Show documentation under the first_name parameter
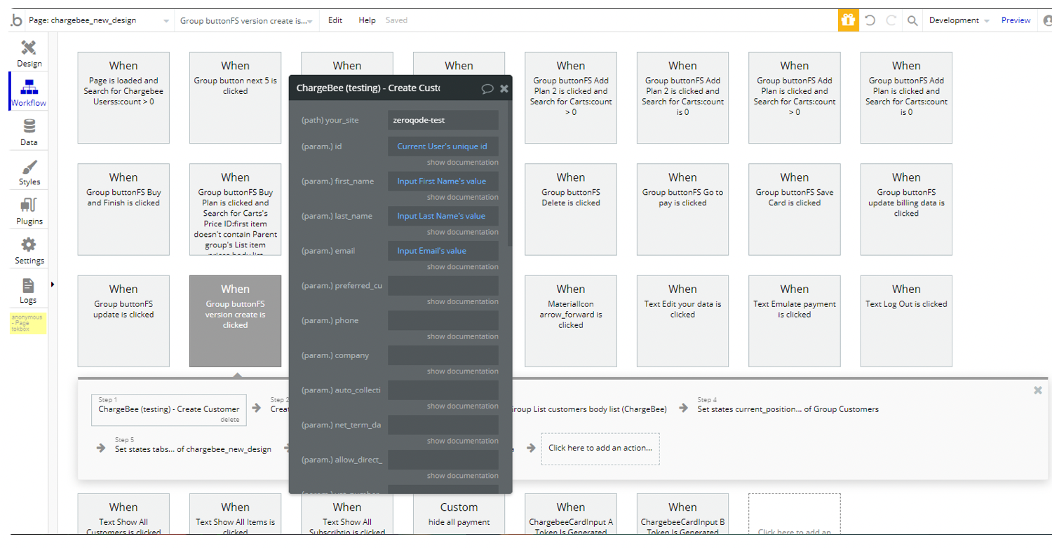Image resolution: width=1052 pixels, height=548 pixels. click(463, 197)
